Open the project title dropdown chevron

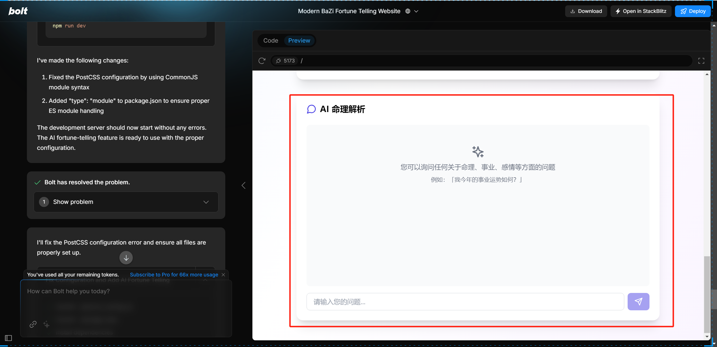tap(416, 11)
